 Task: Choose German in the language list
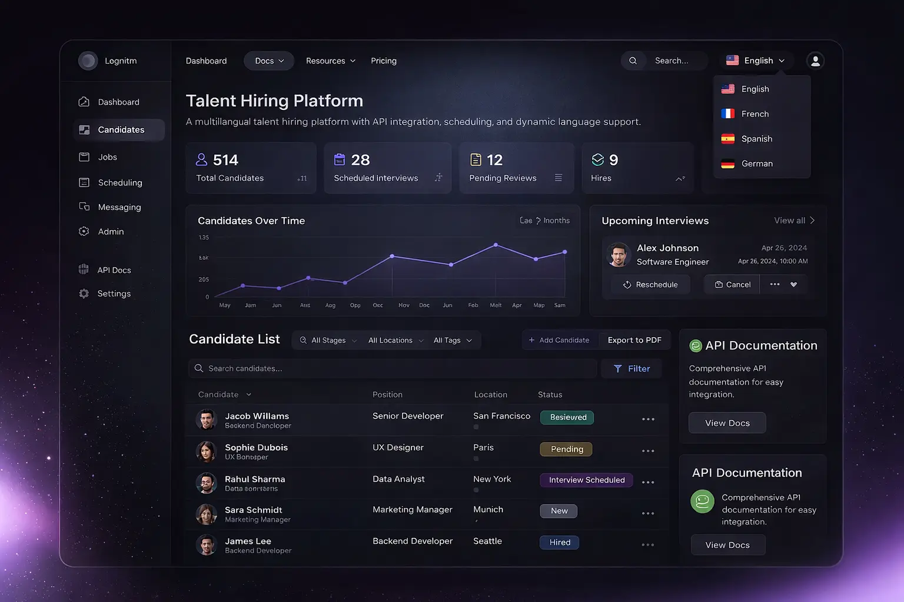click(x=756, y=163)
